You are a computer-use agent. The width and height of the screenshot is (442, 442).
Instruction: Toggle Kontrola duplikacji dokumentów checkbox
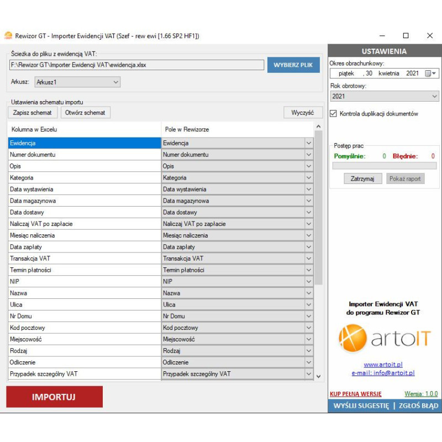[334, 114]
